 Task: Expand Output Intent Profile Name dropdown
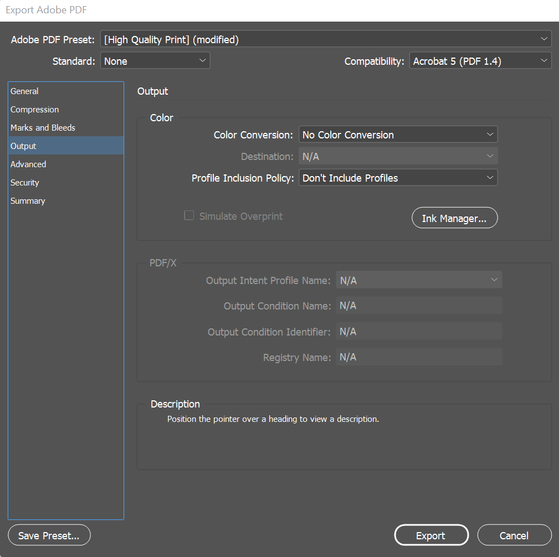pos(419,281)
